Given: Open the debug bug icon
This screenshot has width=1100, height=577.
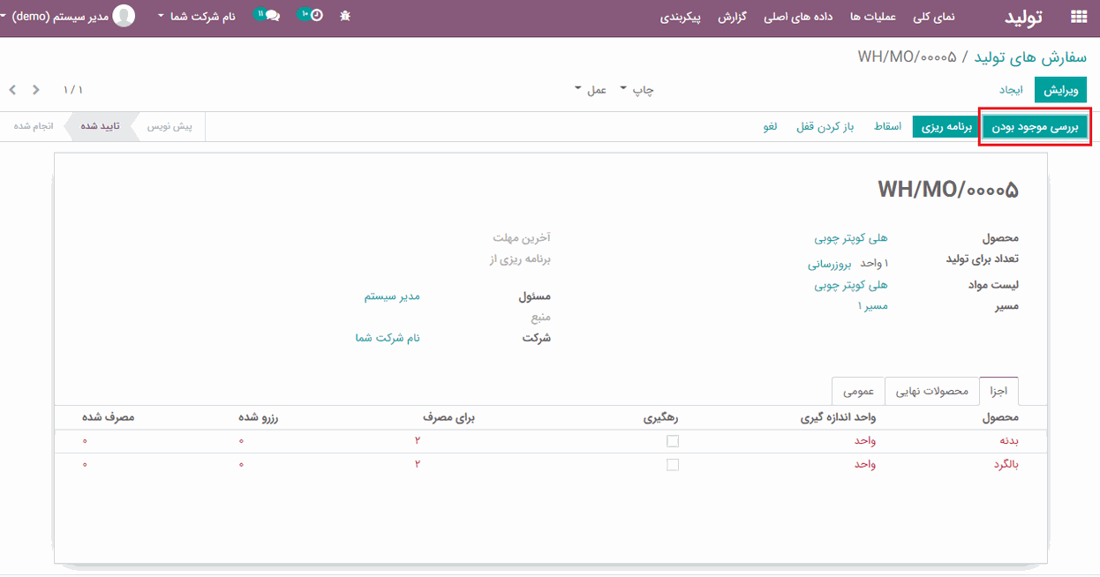Looking at the screenshot, I should coord(345,17).
